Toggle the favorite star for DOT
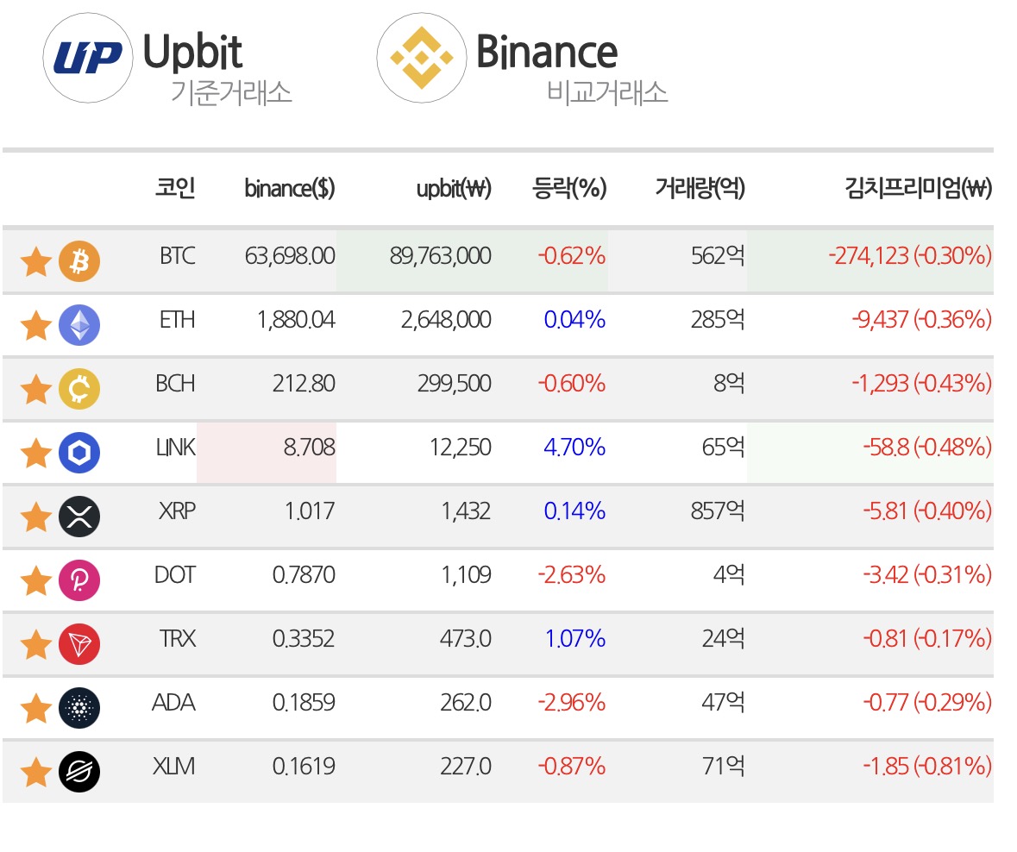 pyautogui.click(x=35, y=581)
